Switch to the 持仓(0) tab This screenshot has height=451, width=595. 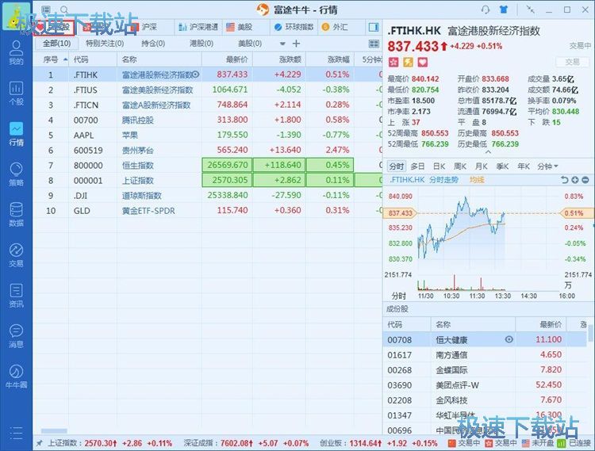coord(153,44)
